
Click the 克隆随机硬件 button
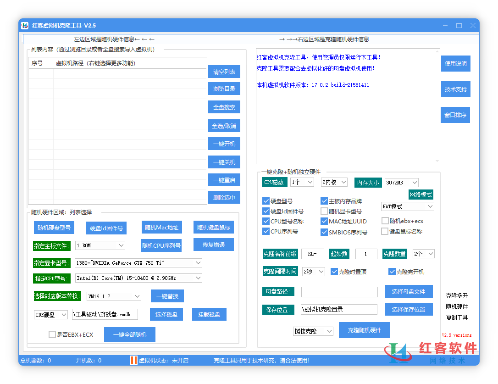click(x=364, y=330)
